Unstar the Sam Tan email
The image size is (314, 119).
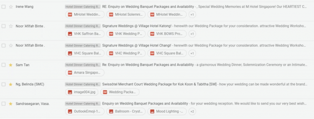click(11, 65)
